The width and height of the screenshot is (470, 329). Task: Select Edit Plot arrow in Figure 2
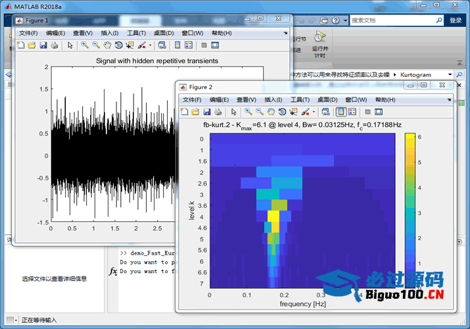tap(234, 112)
